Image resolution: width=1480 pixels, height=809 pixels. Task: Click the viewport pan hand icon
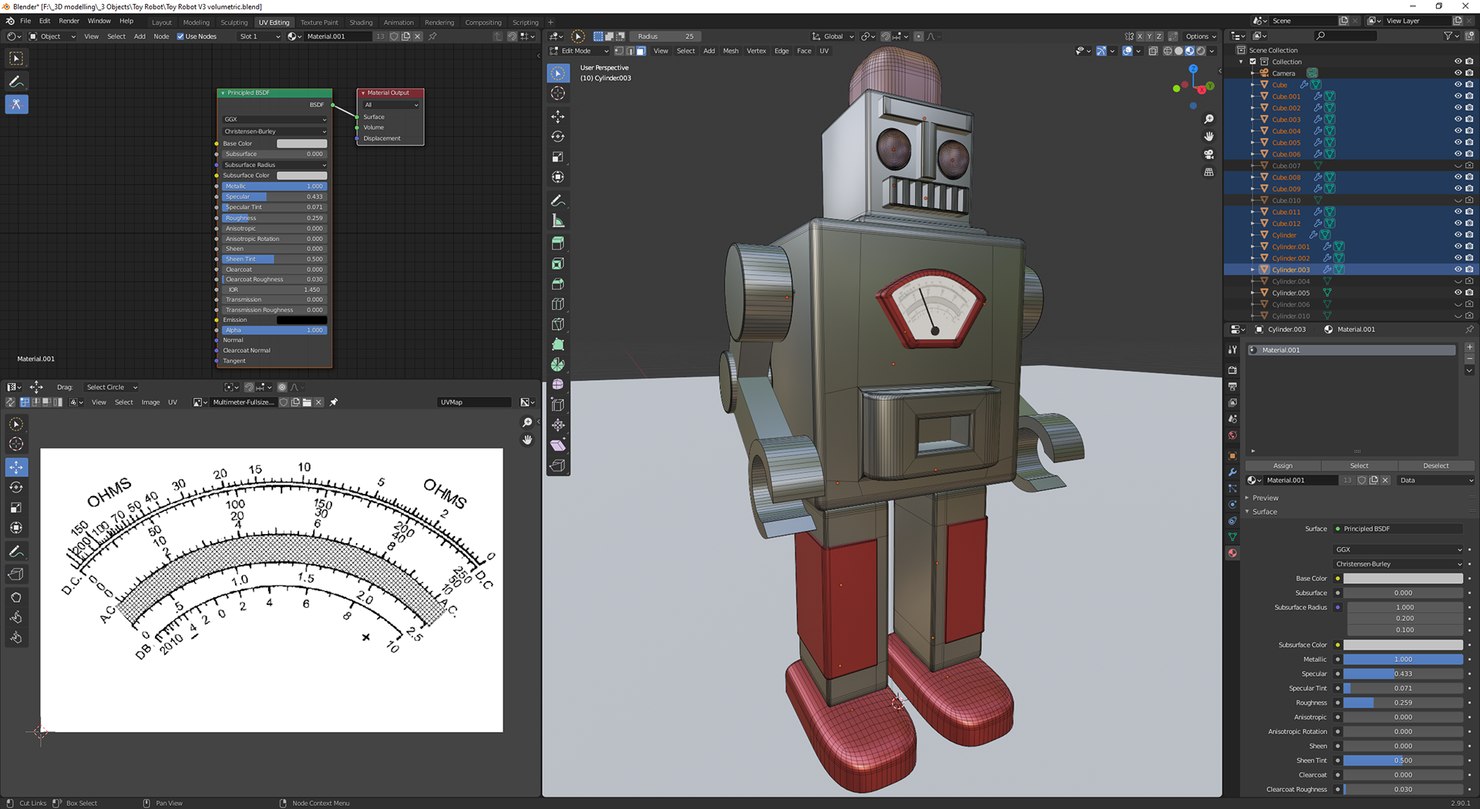(x=1209, y=136)
